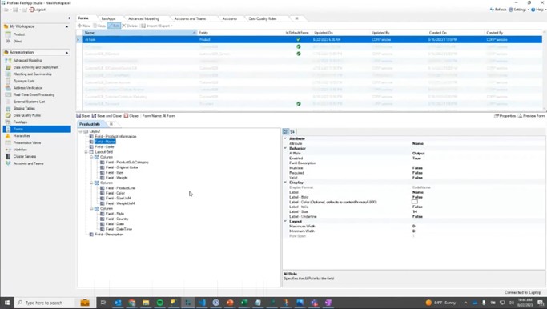Open Presentation Views

coord(27,142)
